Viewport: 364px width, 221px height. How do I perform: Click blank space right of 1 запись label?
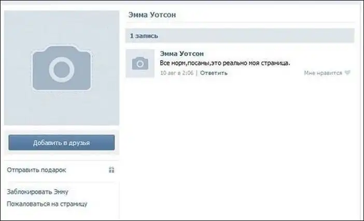[259, 36]
